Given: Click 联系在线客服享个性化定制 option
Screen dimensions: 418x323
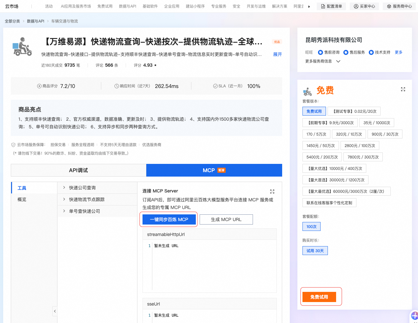Looking at the screenshot, I should [x=329, y=203].
